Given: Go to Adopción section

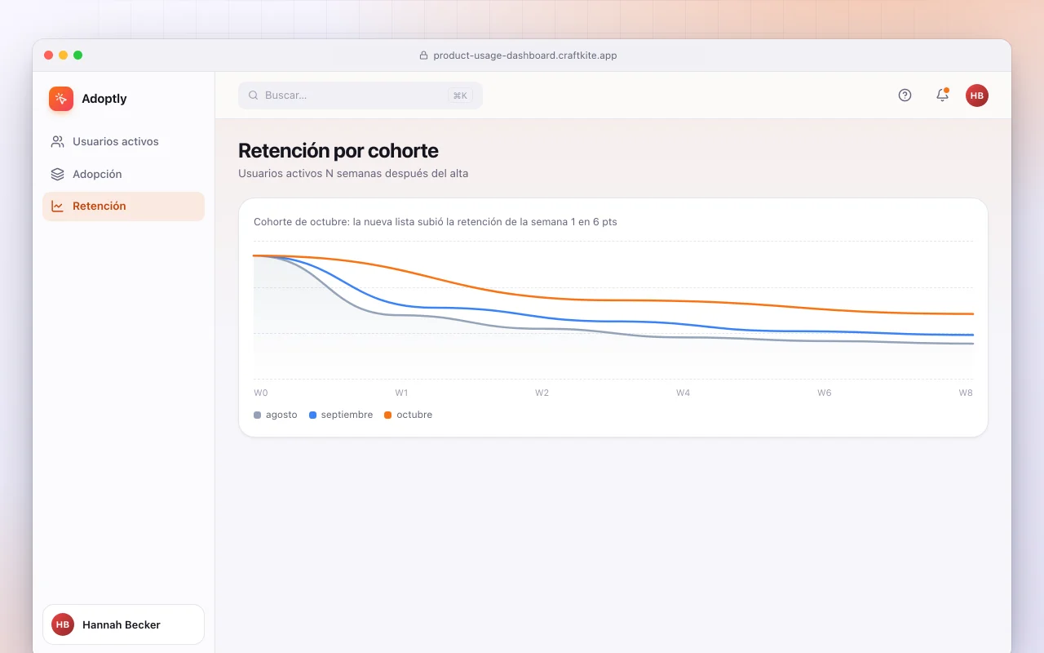Looking at the screenshot, I should pos(123,174).
